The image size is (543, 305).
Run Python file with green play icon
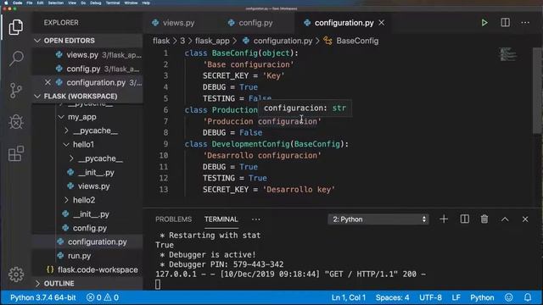(484, 23)
